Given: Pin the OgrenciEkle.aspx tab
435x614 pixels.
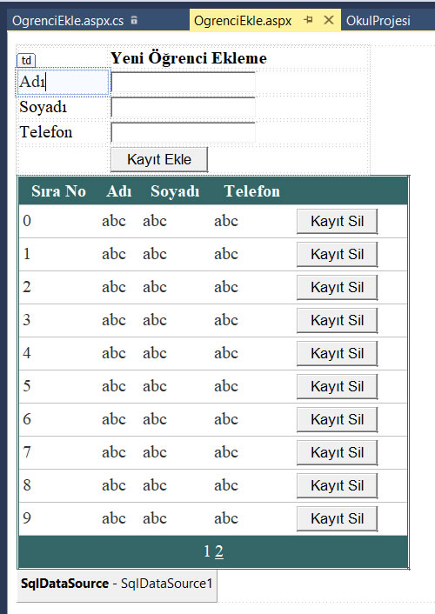Looking at the screenshot, I should (x=309, y=20).
